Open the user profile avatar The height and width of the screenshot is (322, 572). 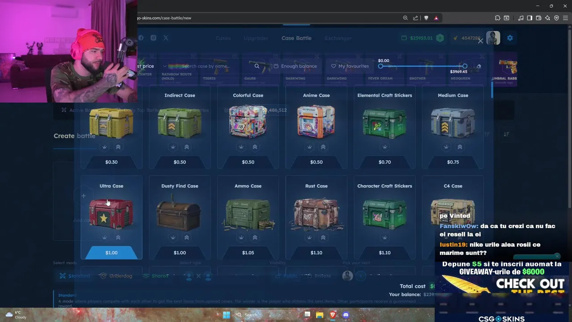(x=493, y=38)
